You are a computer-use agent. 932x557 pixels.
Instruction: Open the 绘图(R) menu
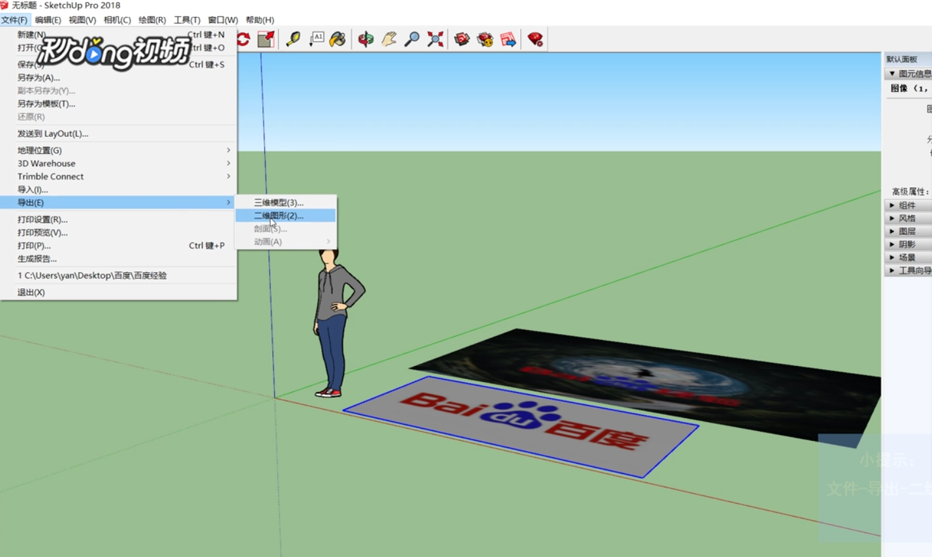point(152,20)
